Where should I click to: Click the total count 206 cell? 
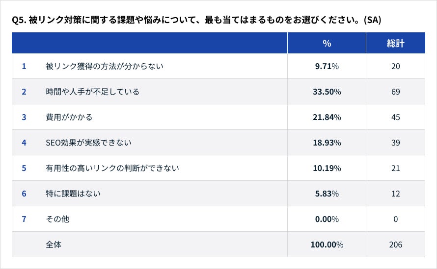point(395,245)
